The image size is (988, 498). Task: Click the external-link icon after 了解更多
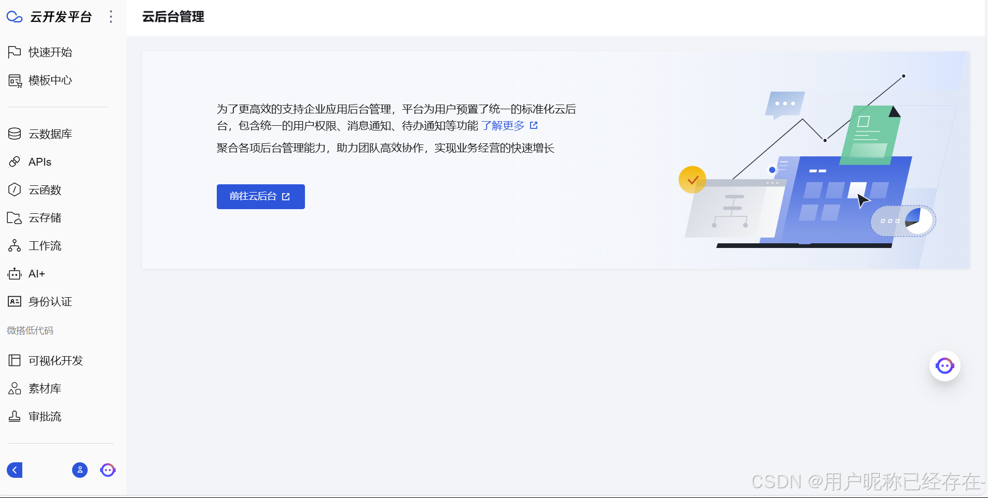(534, 125)
